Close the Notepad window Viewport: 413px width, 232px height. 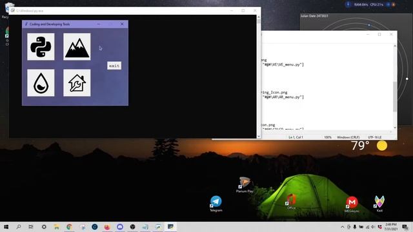click(391, 34)
